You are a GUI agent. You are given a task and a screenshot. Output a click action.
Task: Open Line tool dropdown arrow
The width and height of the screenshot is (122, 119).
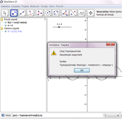click(x=25, y=16)
